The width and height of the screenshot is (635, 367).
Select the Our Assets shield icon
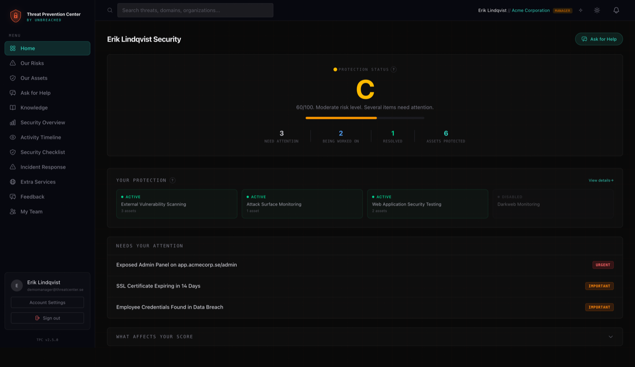tap(13, 78)
